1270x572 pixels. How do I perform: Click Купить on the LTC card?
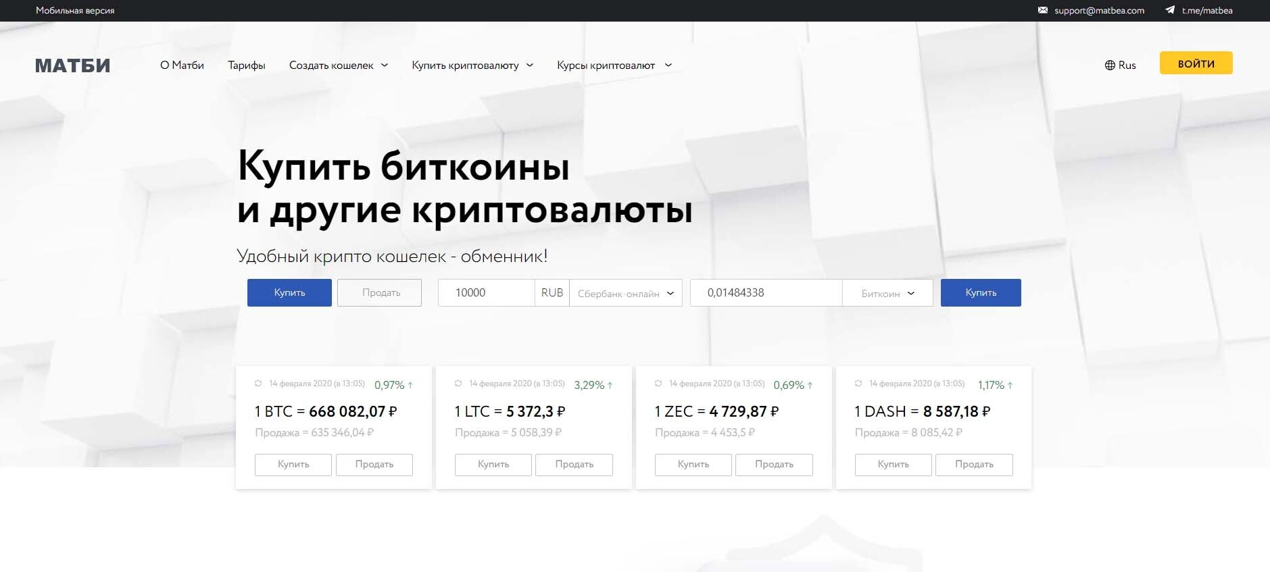pos(493,465)
